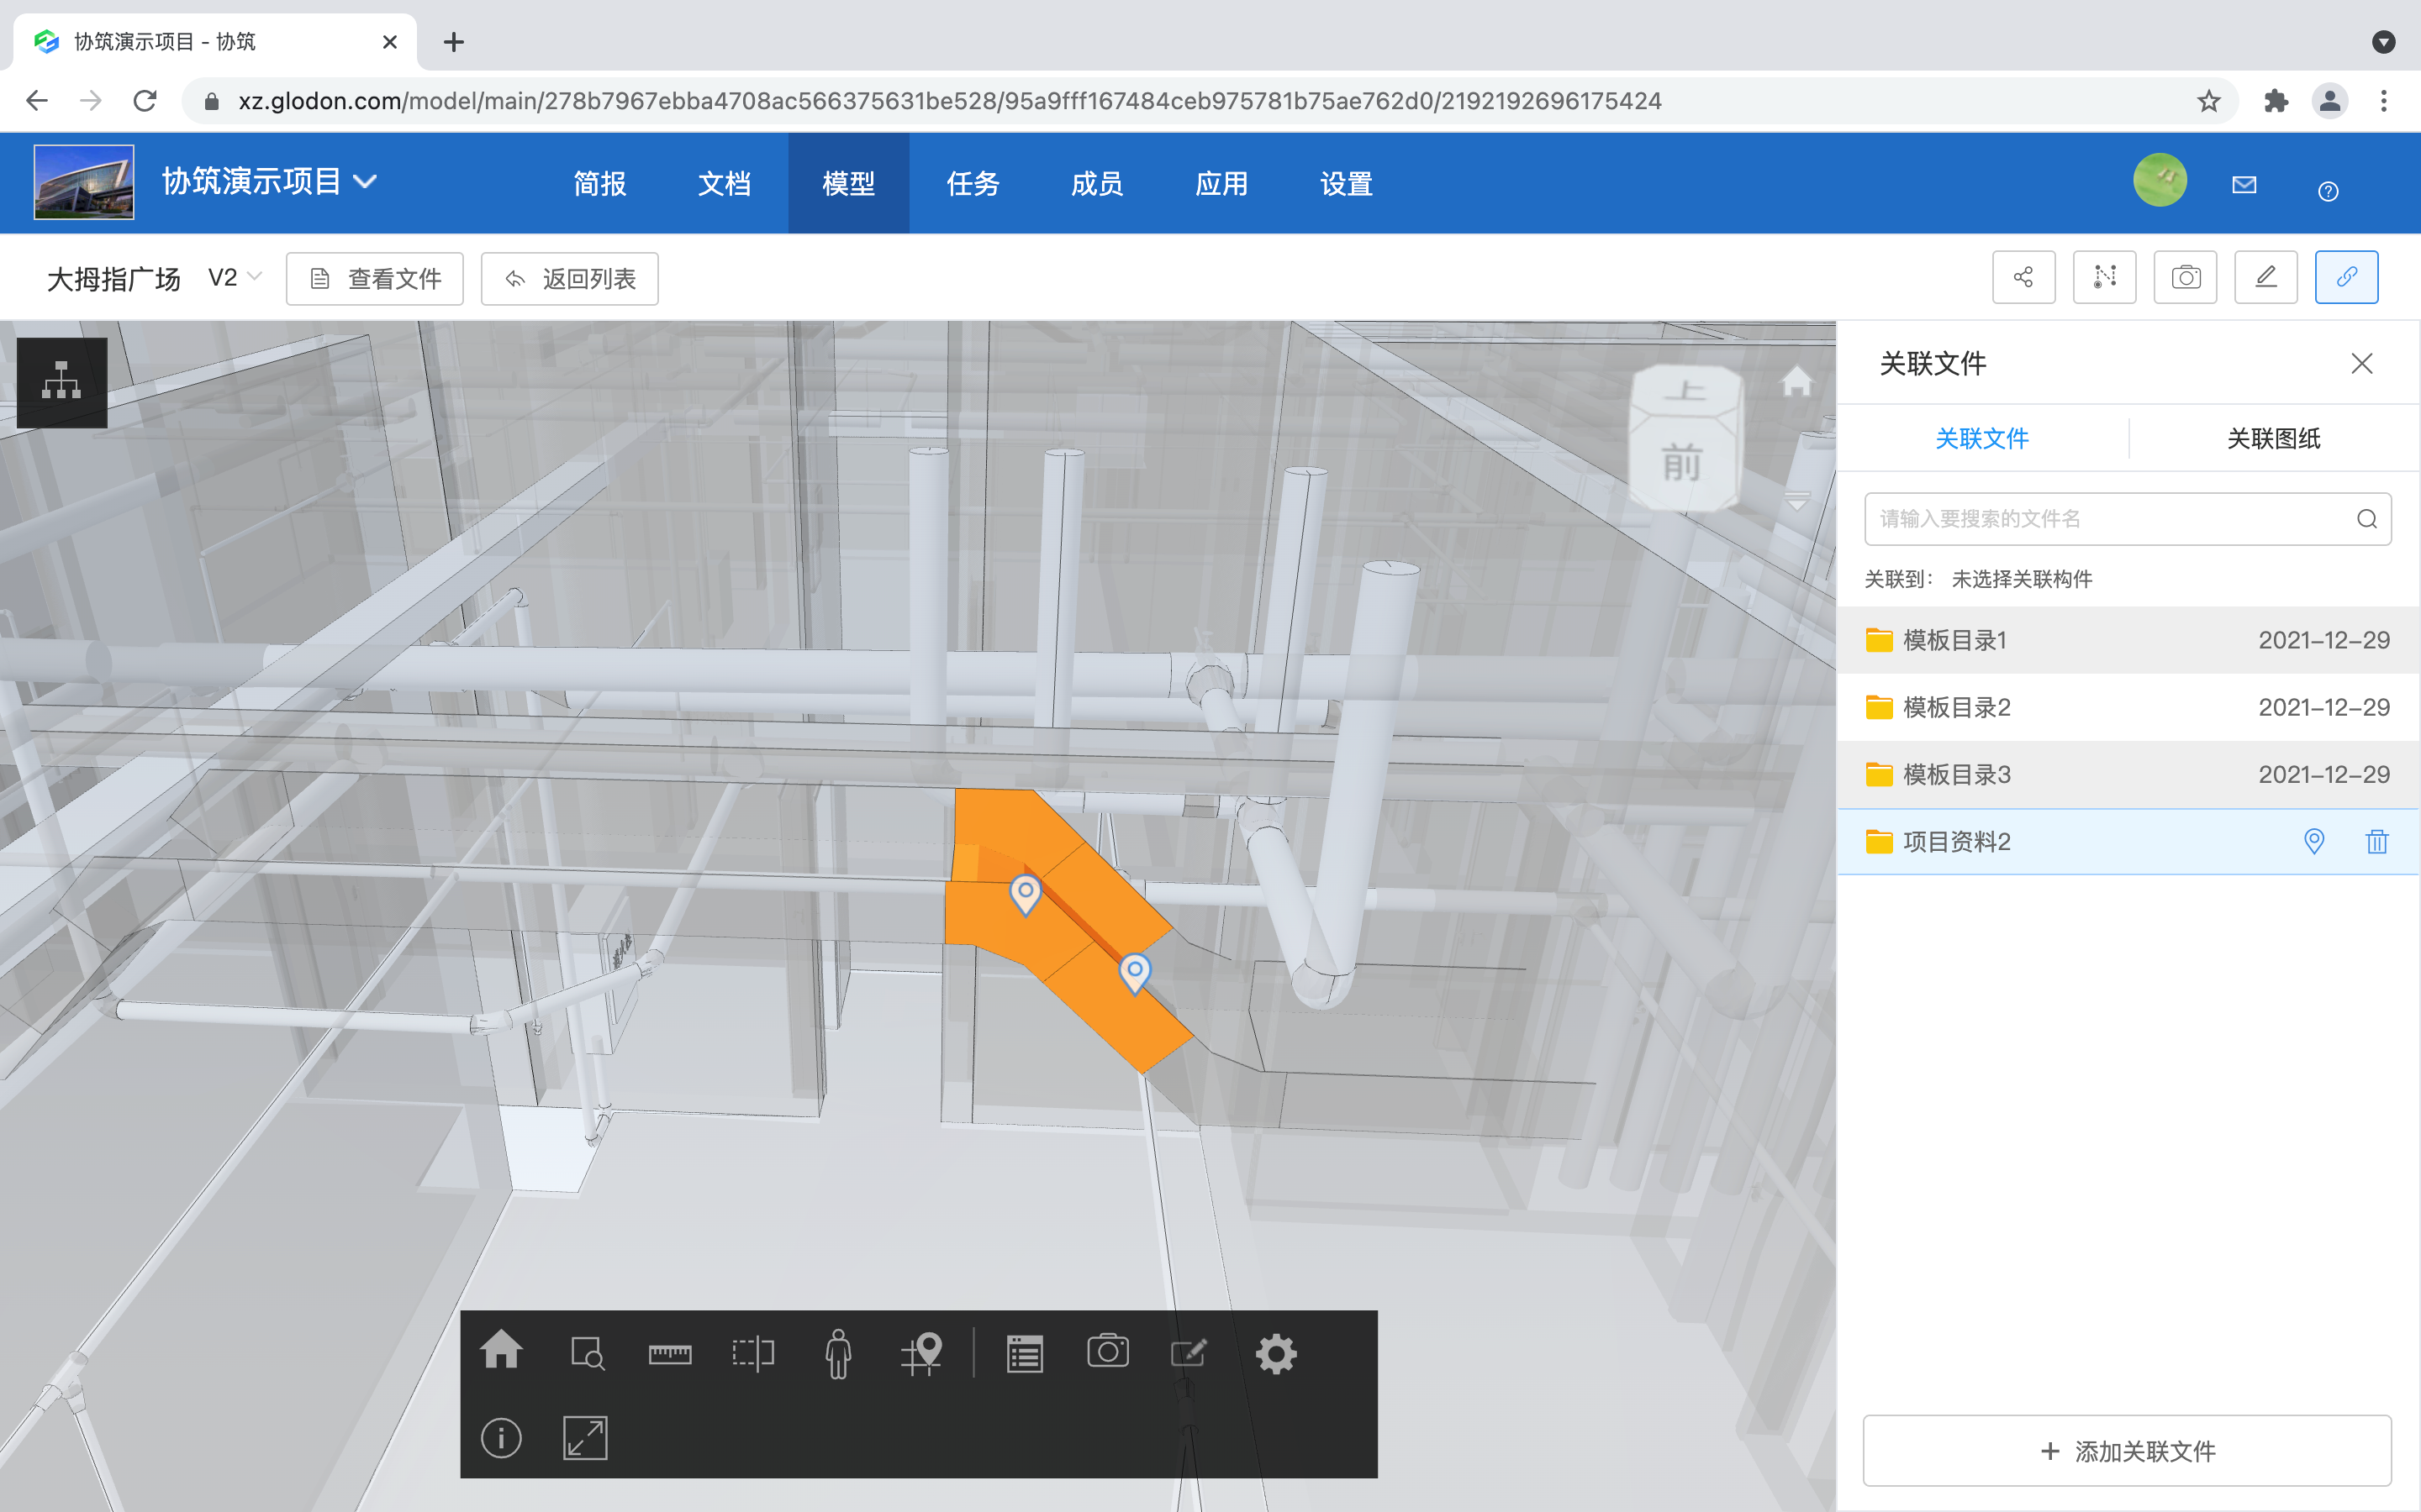Click the measure ruler tool

669,1354
